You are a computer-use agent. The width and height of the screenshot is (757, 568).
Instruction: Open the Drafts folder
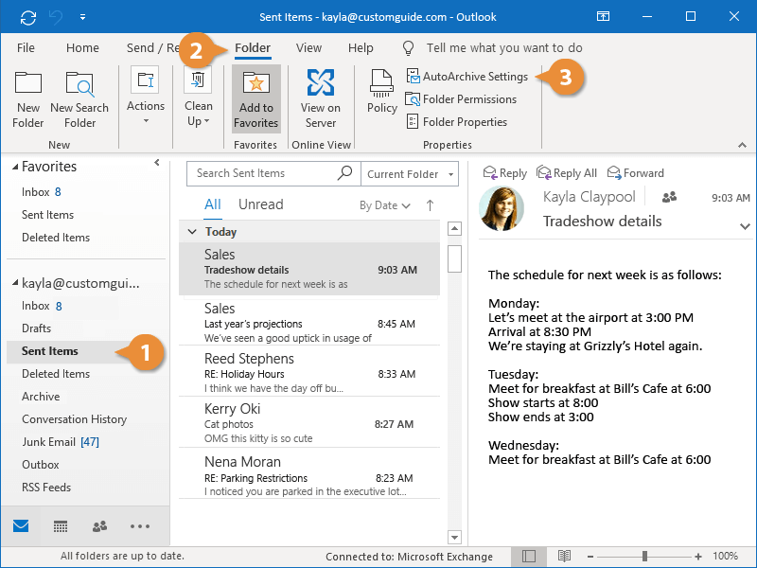pyautogui.click(x=36, y=328)
